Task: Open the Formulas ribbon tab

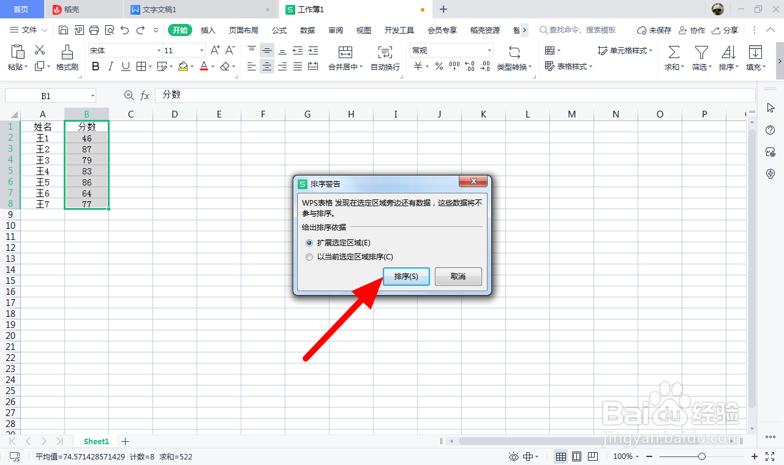Action: coord(279,30)
